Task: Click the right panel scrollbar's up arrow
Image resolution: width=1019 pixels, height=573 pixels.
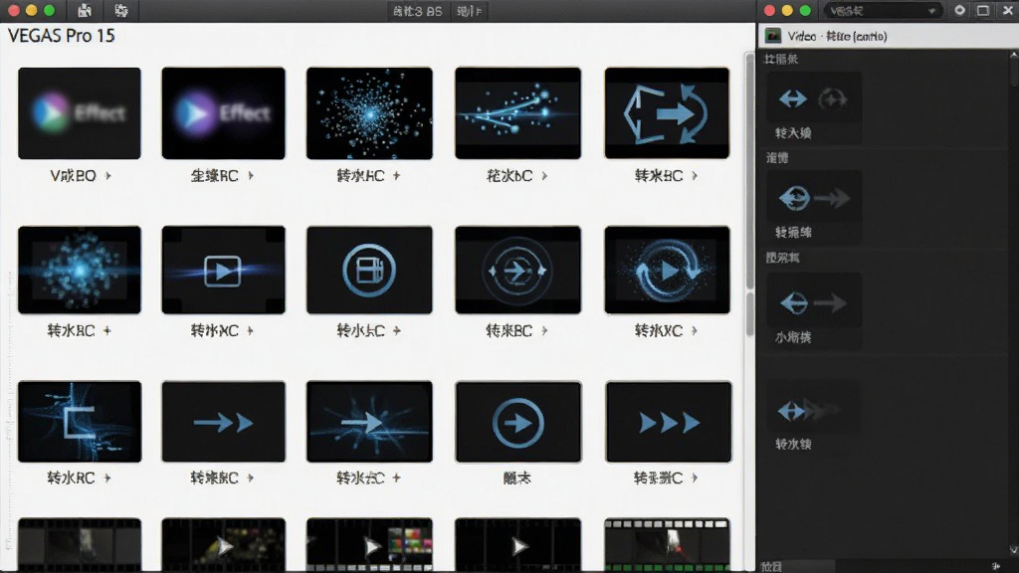Action: [x=1014, y=56]
